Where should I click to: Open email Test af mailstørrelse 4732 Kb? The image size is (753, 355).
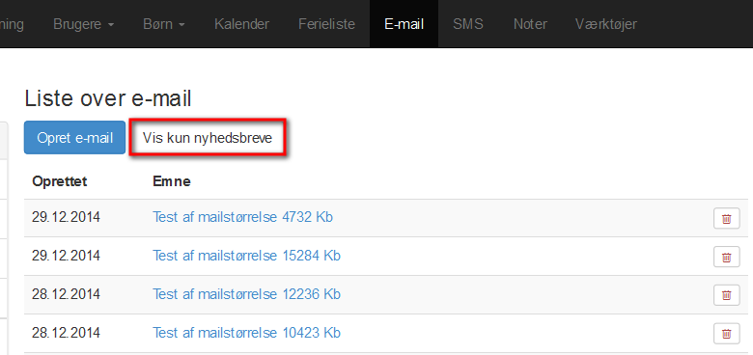pyautogui.click(x=242, y=217)
